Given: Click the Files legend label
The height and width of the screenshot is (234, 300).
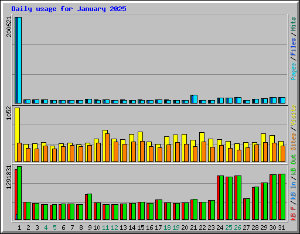Looking at the screenshot, I should pyautogui.click(x=294, y=47).
